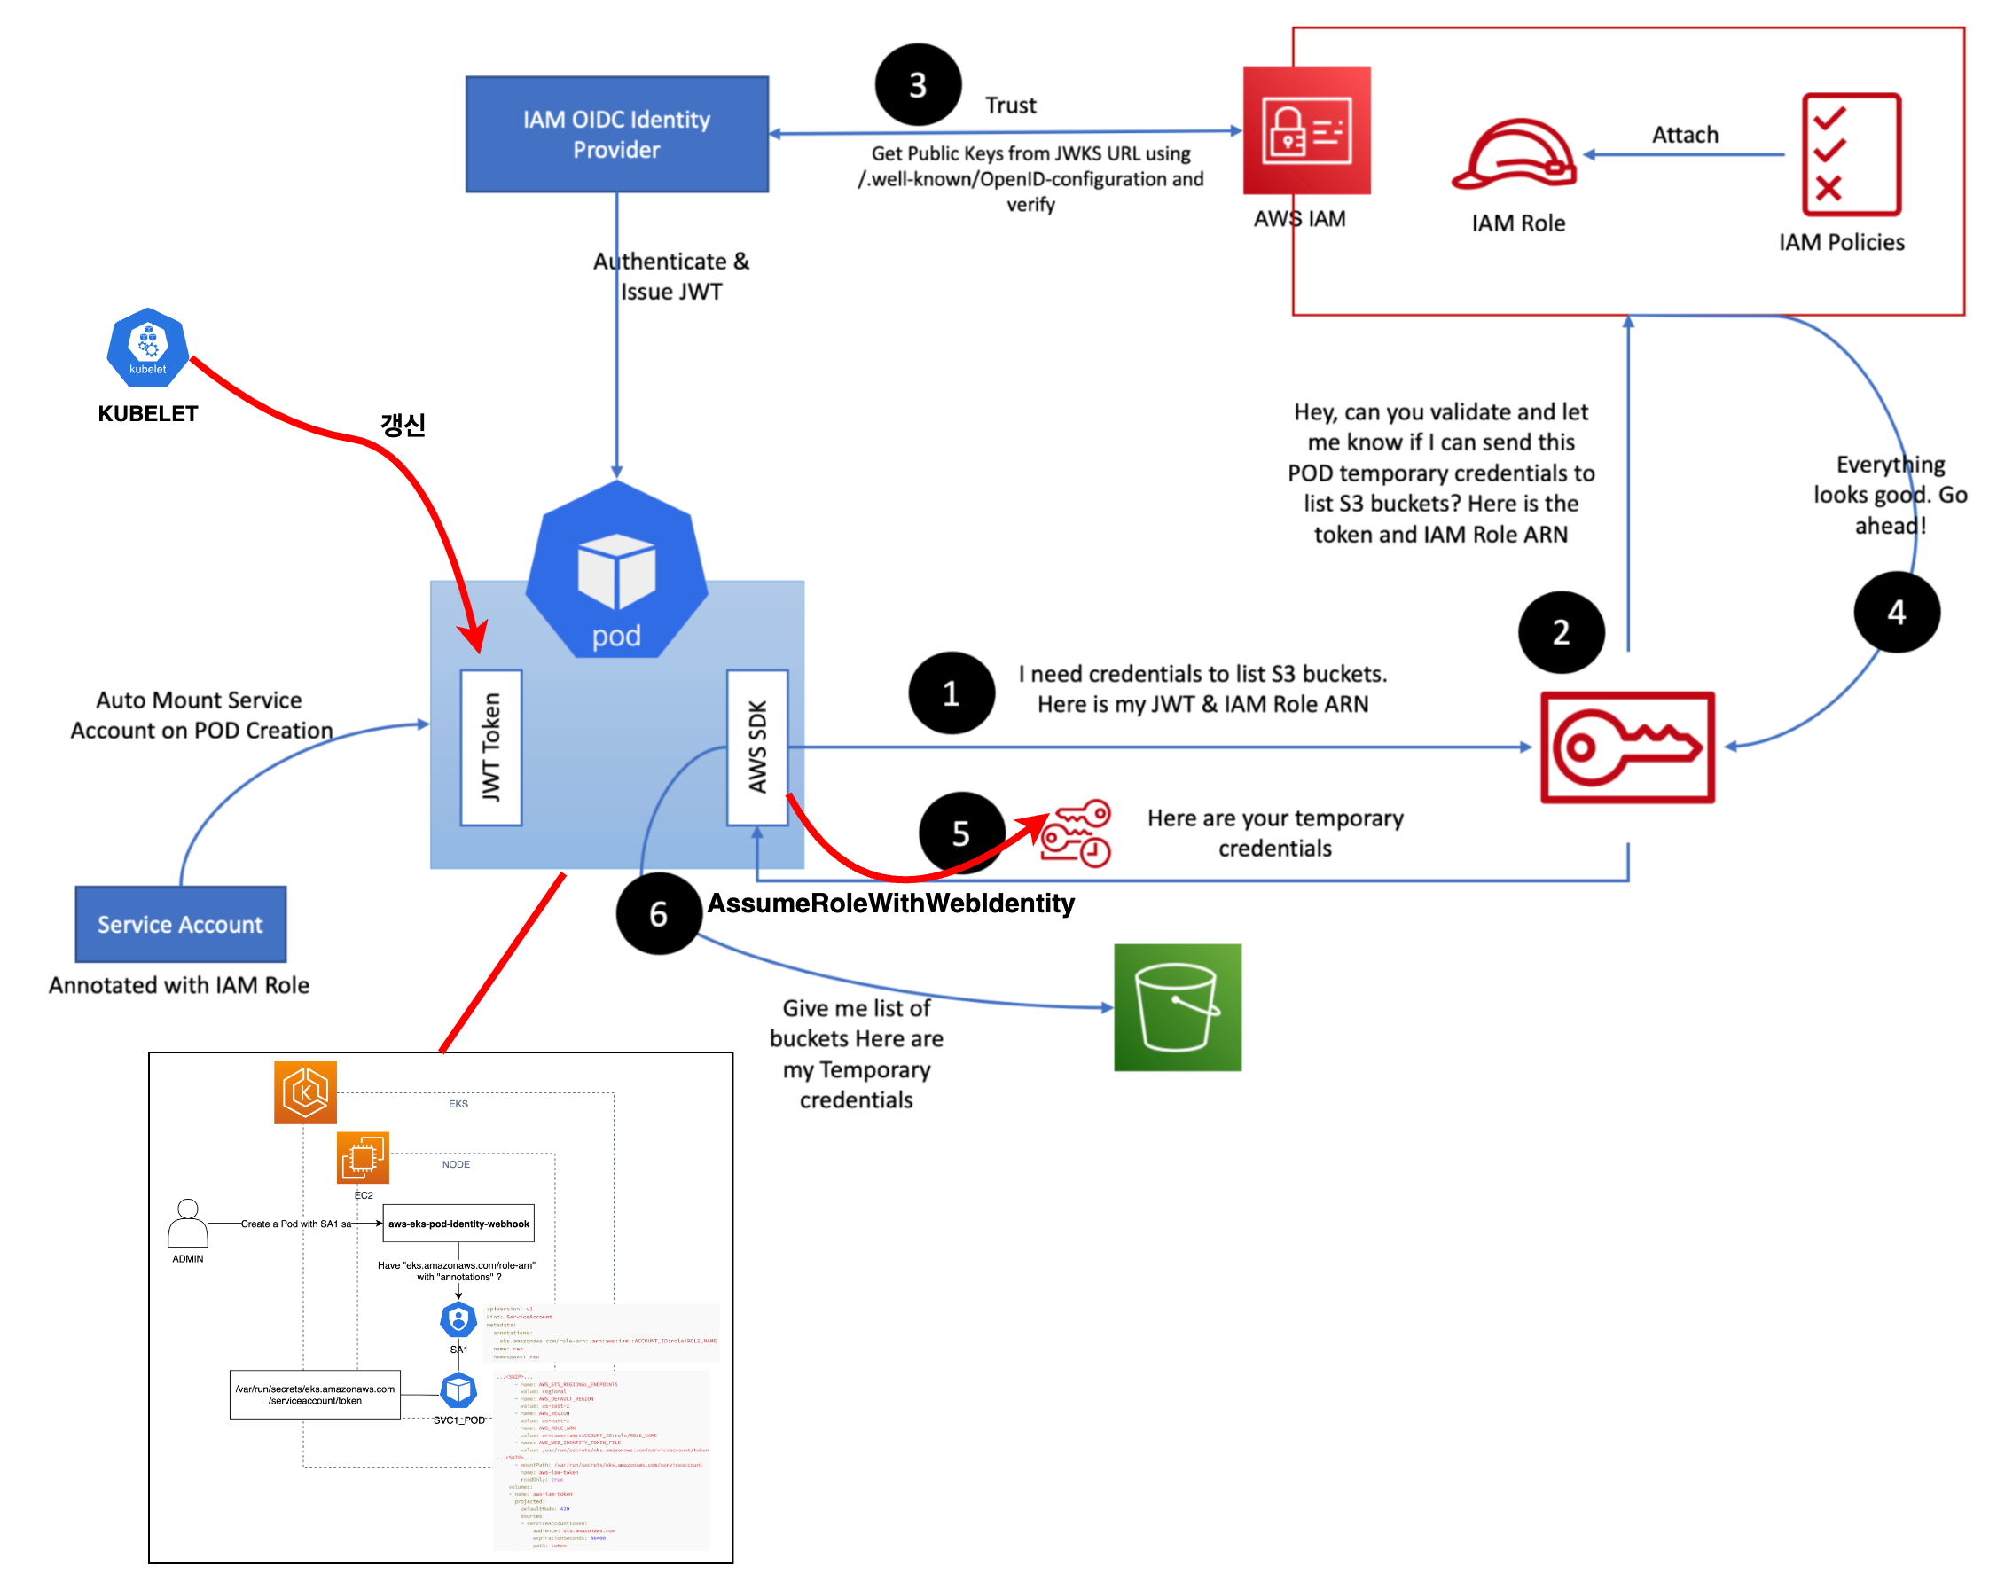
Task: Click the aws-eks-pod-identity-webhook box
Action: pyautogui.click(x=458, y=1223)
